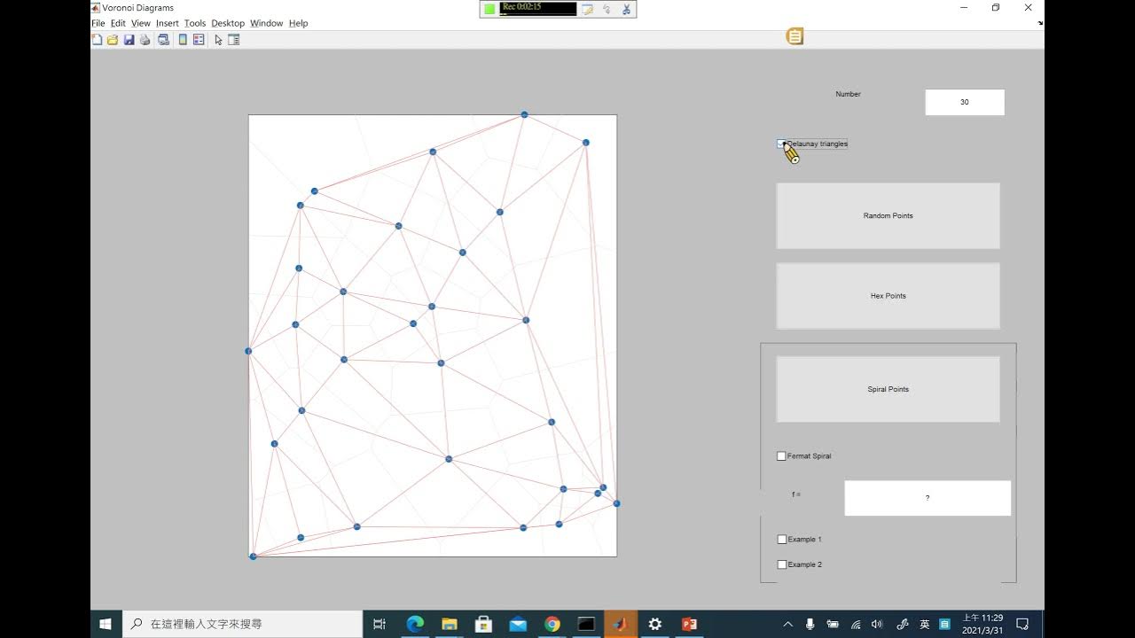Click the Open File folder icon
The height and width of the screenshot is (638, 1135).
tap(113, 40)
